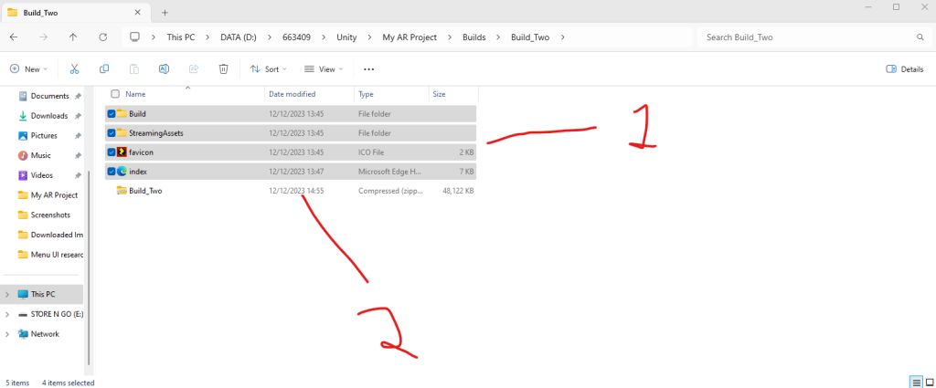Screen dimensions: 936x388
Task: Click the Refresh button in navigation bar
Action: 102,37
